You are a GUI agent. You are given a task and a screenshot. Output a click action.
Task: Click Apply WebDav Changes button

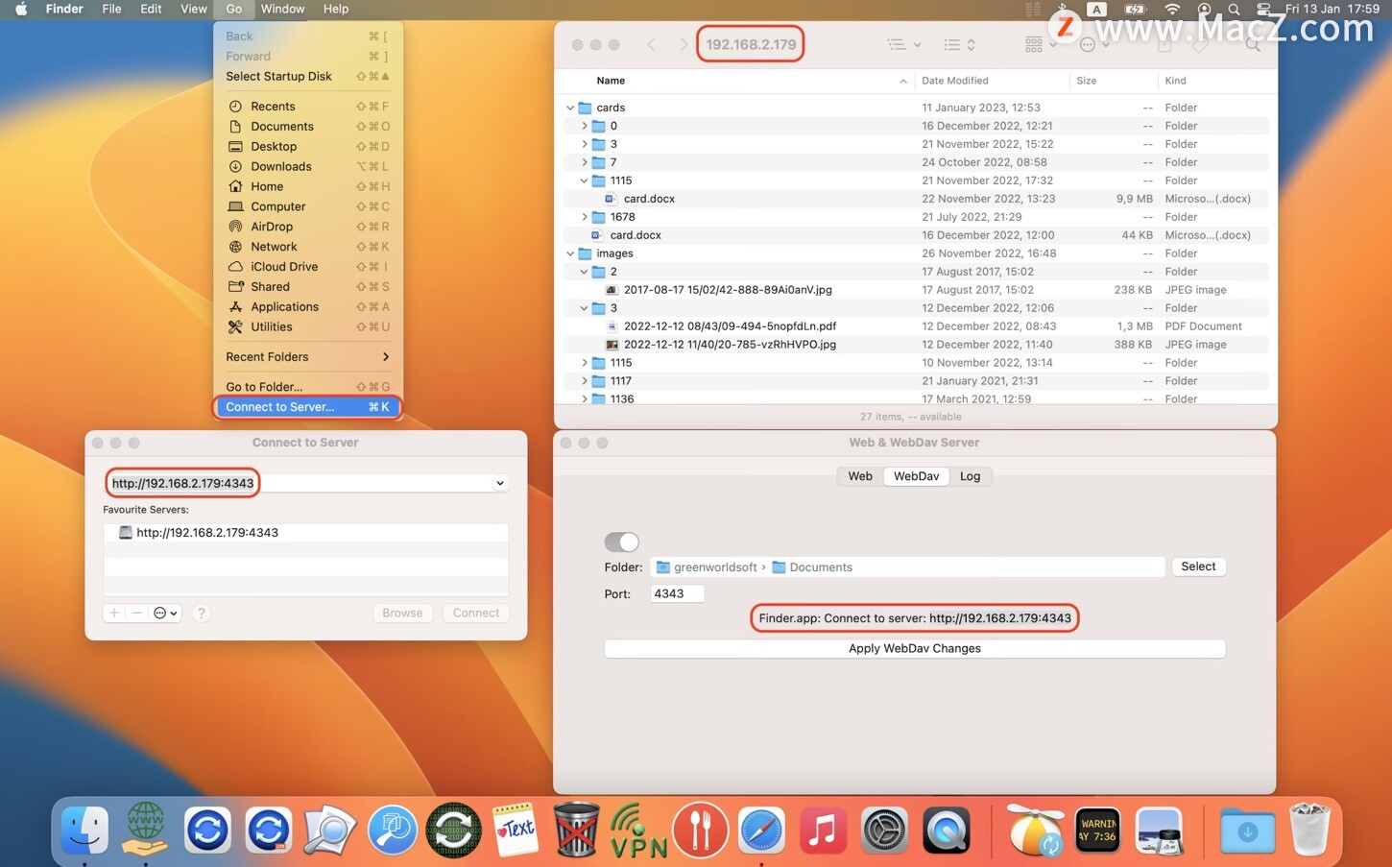click(x=915, y=648)
